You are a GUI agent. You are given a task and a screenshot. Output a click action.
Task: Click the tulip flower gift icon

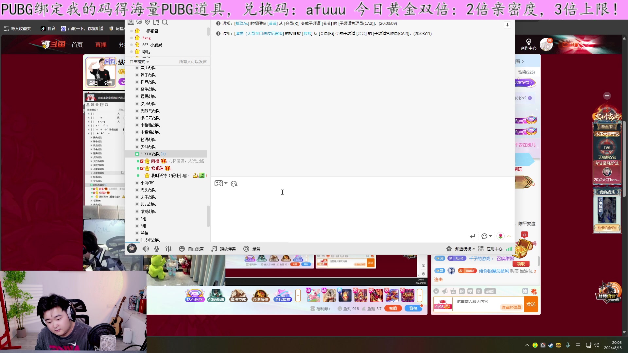pyautogui.click(x=500, y=236)
